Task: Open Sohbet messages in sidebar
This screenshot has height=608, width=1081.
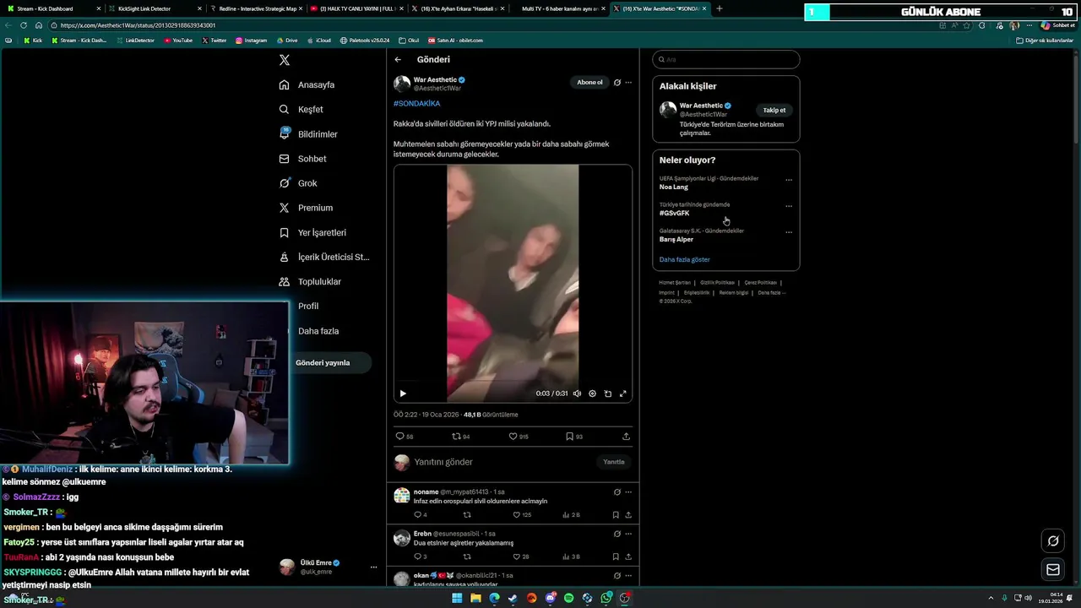Action: pos(302,159)
